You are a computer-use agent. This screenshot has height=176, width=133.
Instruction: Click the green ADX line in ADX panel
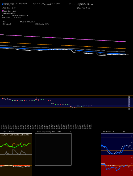(15, 145)
